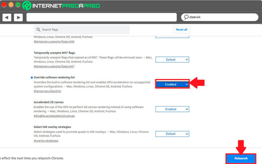The width and height of the screenshot is (262, 164).
Task: Open the #temporary-unexpire-flags-m97 link
Action: [54, 66]
